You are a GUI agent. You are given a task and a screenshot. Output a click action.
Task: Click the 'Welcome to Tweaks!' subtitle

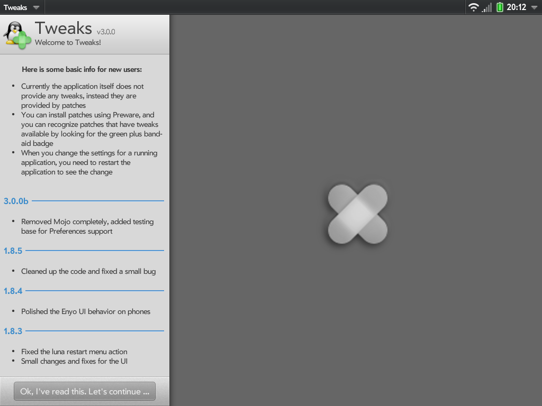point(68,42)
